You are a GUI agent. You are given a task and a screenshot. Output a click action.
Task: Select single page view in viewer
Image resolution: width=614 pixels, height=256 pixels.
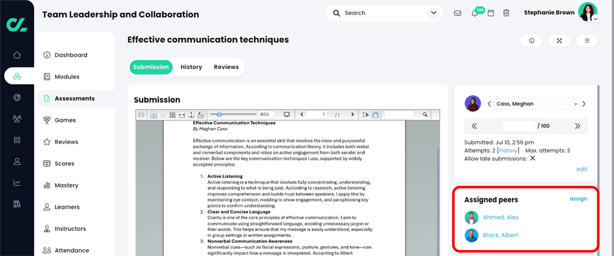coord(153,114)
